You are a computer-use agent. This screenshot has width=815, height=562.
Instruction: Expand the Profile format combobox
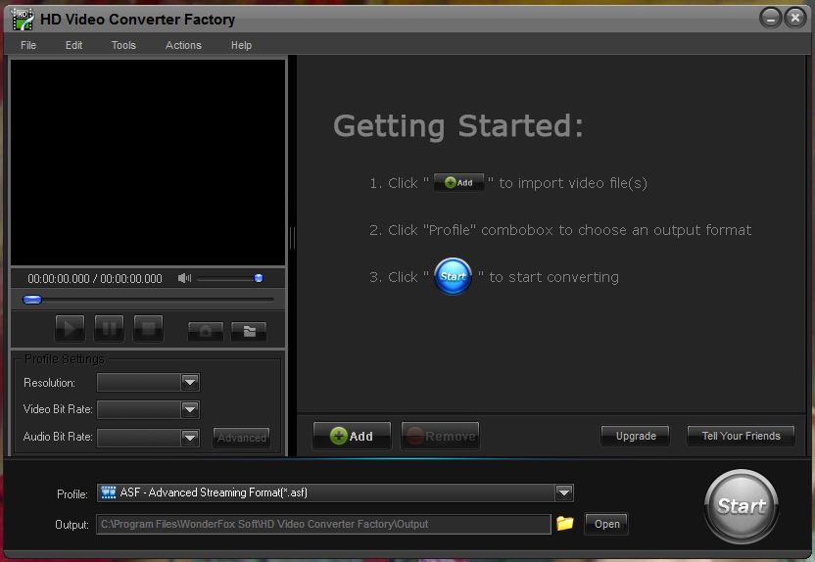coord(563,492)
